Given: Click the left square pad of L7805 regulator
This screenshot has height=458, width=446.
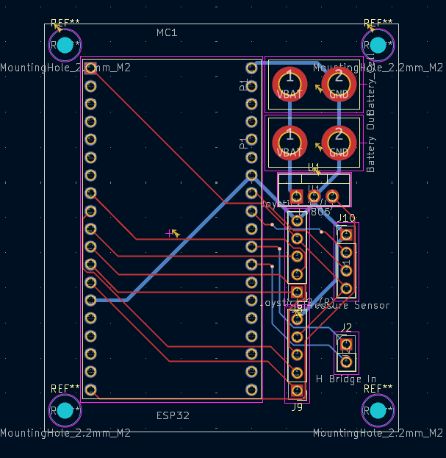Looking at the screenshot, I should 296,196.
